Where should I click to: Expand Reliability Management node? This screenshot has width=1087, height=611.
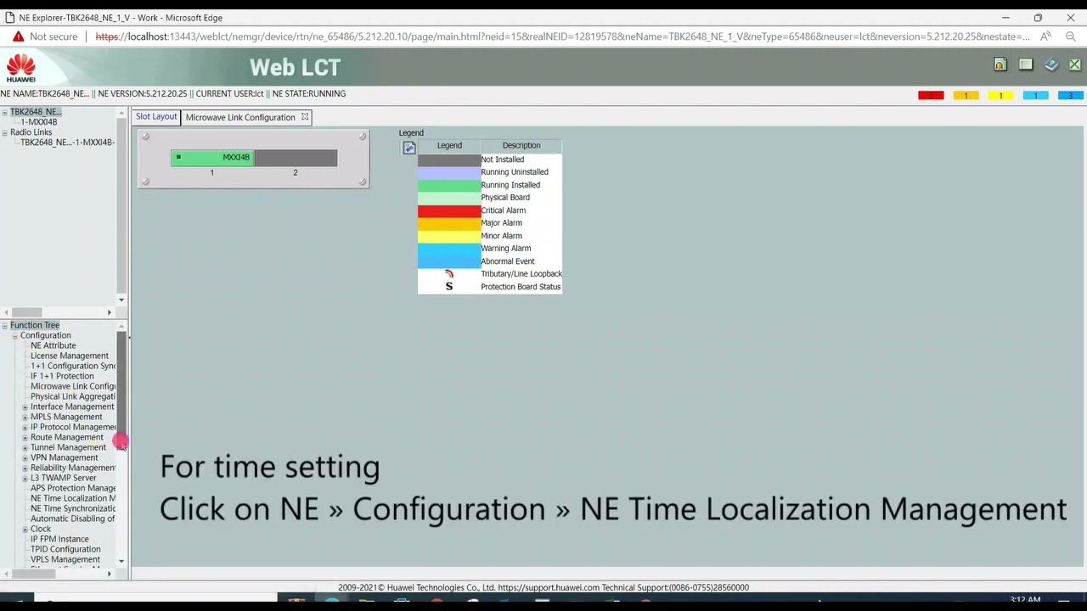click(25, 468)
